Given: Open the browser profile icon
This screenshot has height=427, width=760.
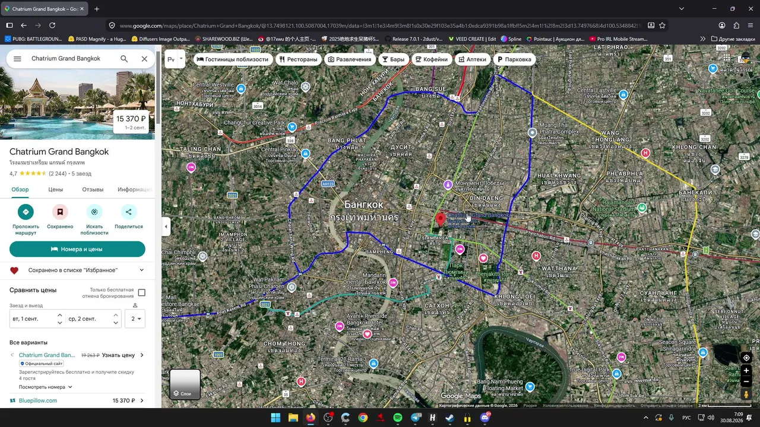Looking at the screenshot, I should point(722,26).
